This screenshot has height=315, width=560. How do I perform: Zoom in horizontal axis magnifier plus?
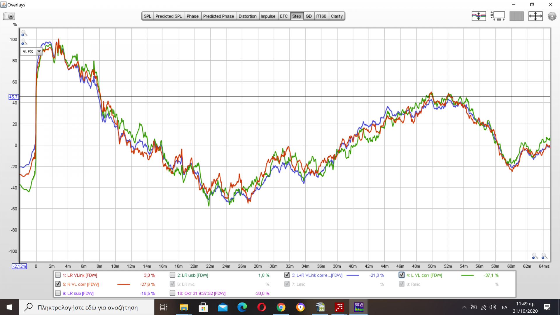[544, 256]
